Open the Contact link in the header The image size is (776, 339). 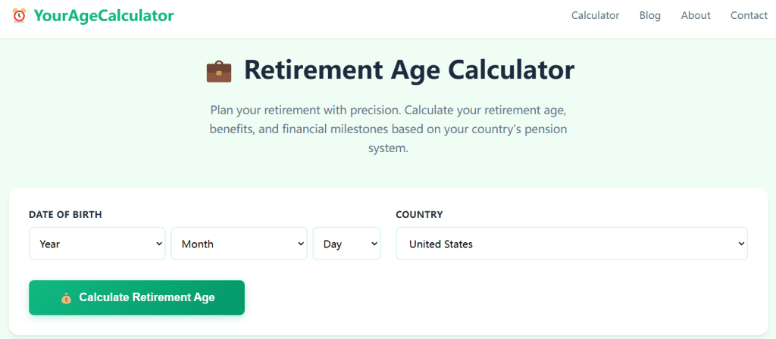click(x=749, y=15)
